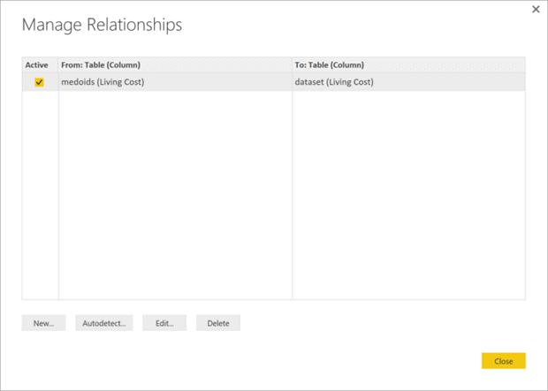Uncheck the Active checkbox for medoids relationship
The image size is (548, 391).
pos(39,82)
